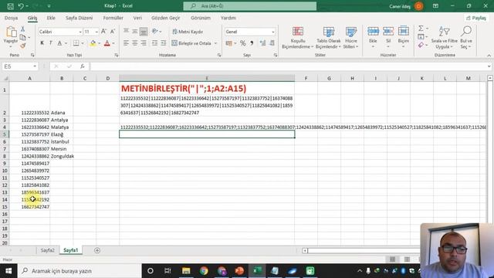Click the Borders icon
This screenshot has width=494, height=278.
pos(76,43)
